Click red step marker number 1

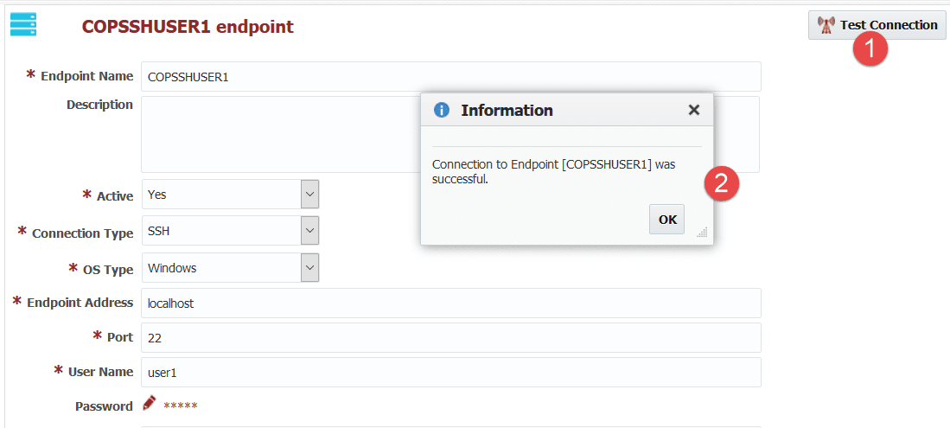coord(870,49)
